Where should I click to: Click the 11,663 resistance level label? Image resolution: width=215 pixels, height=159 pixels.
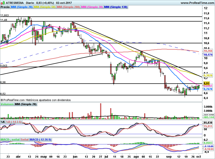[4, 15]
